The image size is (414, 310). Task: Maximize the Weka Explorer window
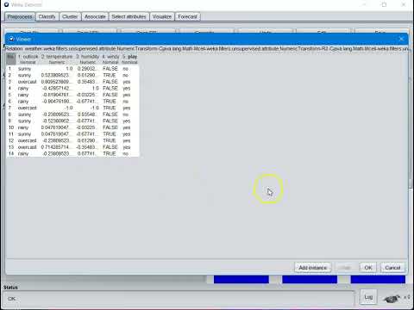[x=384, y=4]
